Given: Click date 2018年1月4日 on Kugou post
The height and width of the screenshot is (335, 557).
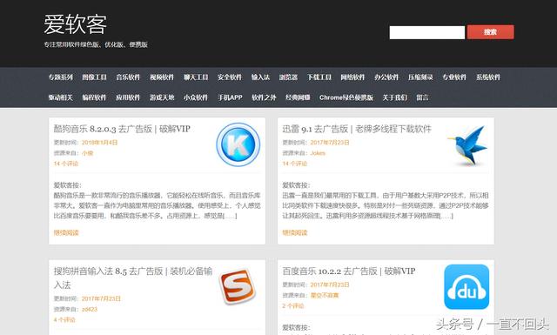Looking at the screenshot, I should pyautogui.click(x=99, y=143).
